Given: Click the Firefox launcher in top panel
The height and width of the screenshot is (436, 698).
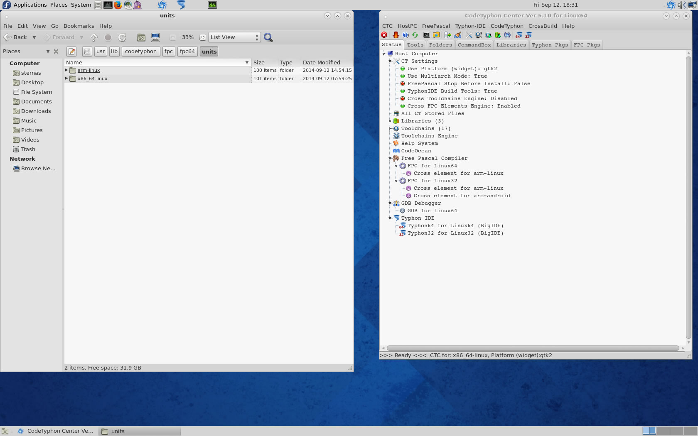Looking at the screenshot, I should [118, 5].
